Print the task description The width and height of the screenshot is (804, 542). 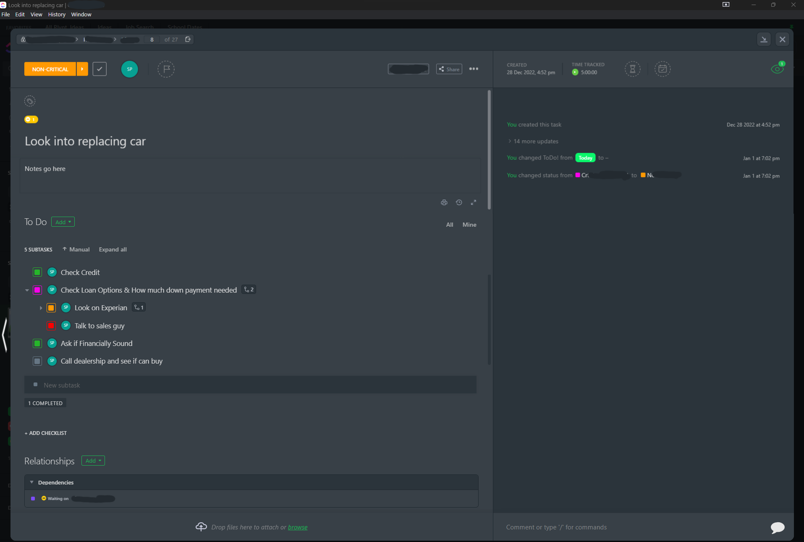pos(444,203)
